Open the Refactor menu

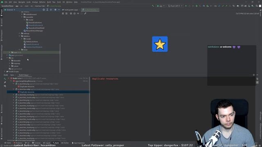[42, 2]
